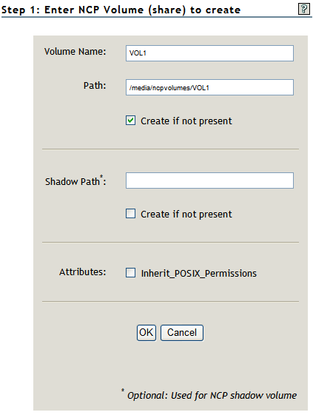Click the Inherit_POSIX_Permissions label text
The width and height of the screenshot is (313, 415).
point(199,273)
